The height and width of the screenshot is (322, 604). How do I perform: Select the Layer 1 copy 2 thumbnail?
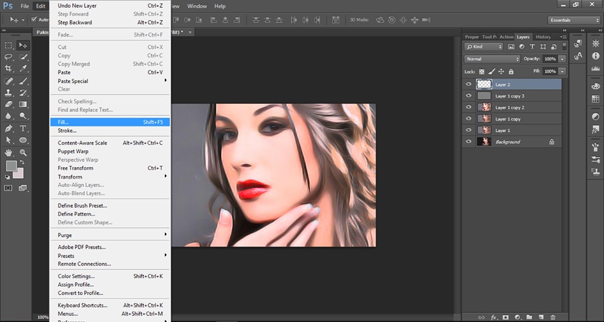pyautogui.click(x=484, y=108)
